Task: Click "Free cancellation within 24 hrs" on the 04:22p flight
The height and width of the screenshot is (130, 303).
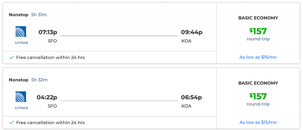Action: pos(50,123)
